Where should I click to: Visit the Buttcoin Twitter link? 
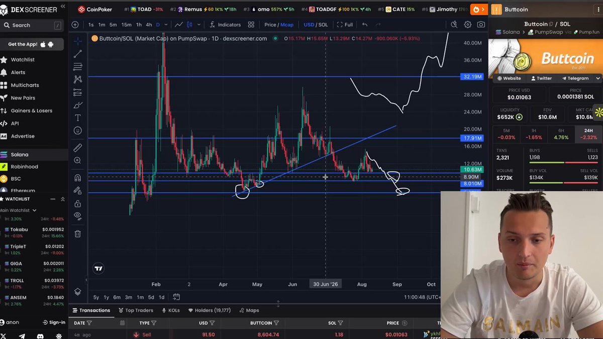541,78
